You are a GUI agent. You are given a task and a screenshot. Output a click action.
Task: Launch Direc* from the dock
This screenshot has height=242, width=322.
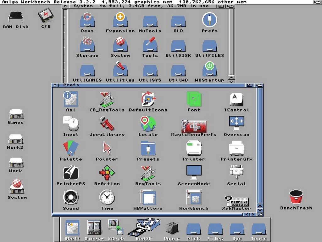pyautogui.click(x=94, y=228)
